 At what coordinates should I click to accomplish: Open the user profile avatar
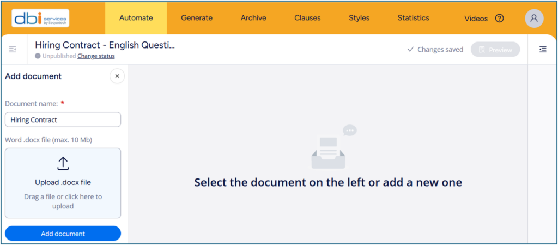pyautogui.click(x=534, y=19)
